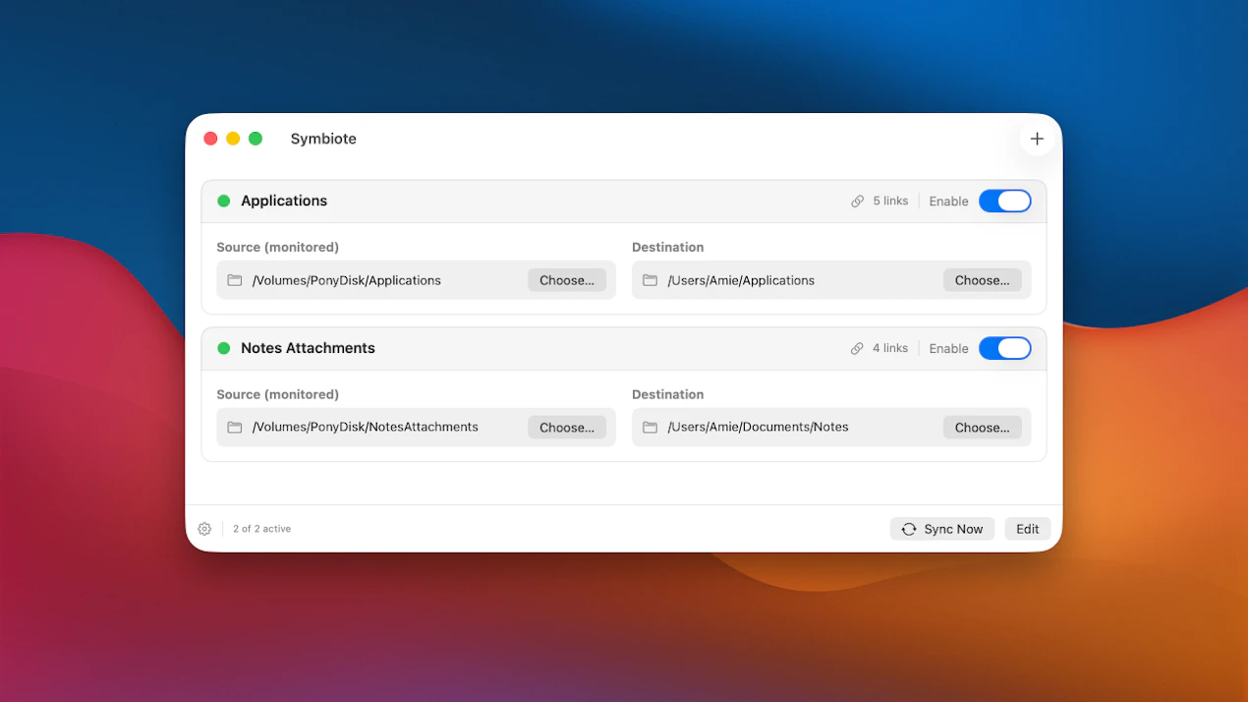Image resolution: width=1248 pixels, height=702 pixels.
Task: Click green status dot for Notes Attachments
Action: click(224, 348)
